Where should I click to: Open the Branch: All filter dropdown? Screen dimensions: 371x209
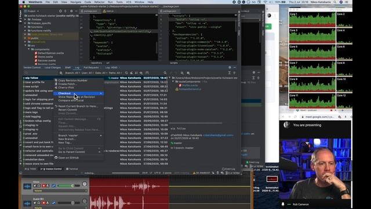[x=72, y=73]
